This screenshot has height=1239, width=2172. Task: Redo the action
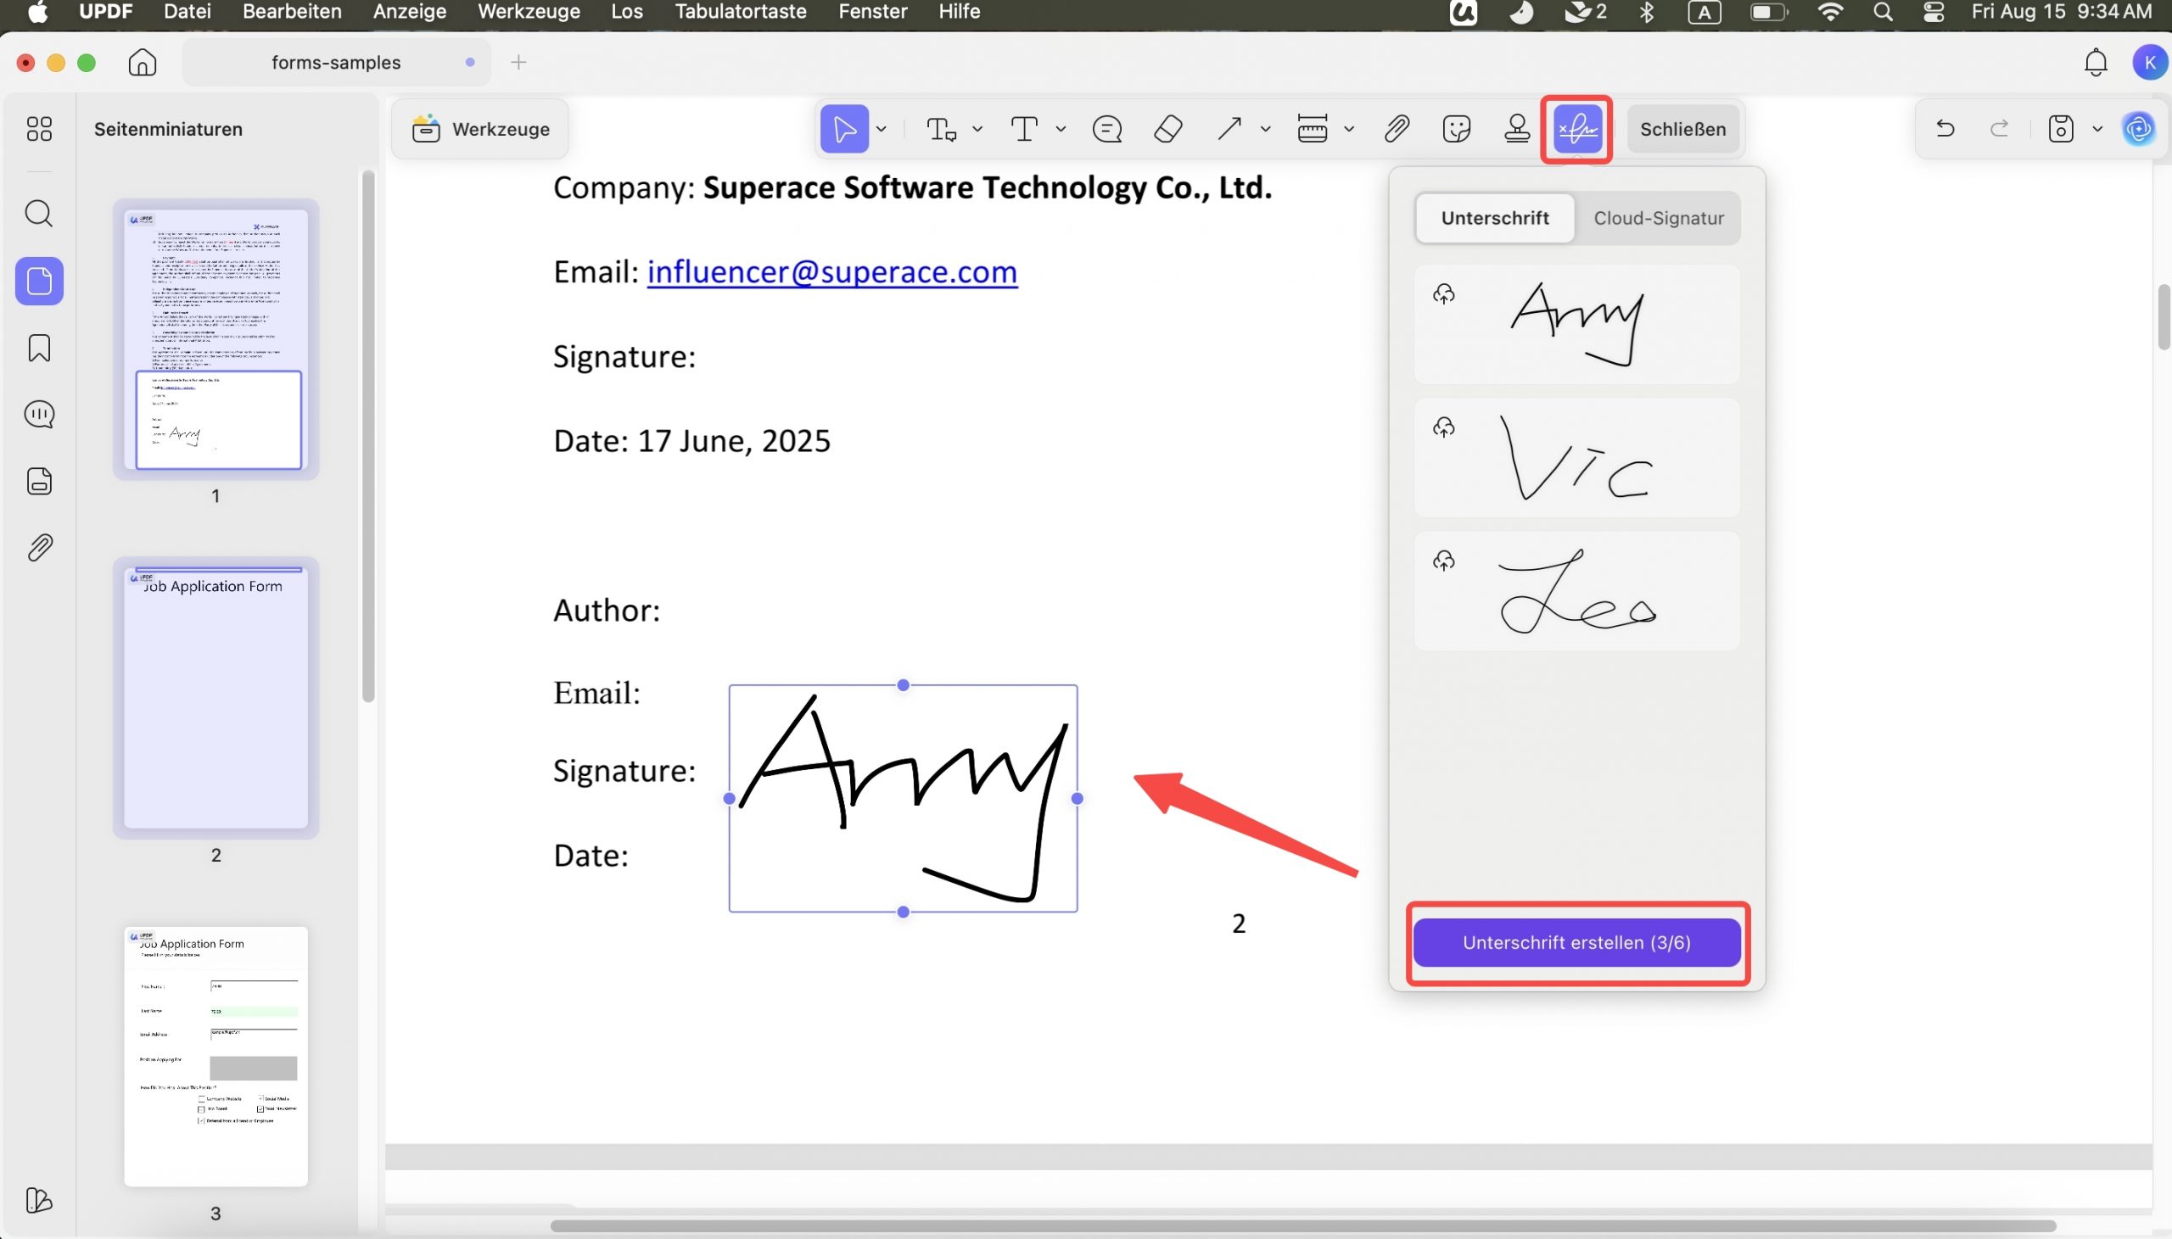coord(1999,130)
